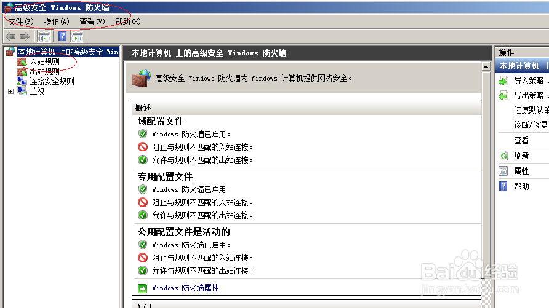549x308 pixels.
Task: Click the 导出策略 green arrow icon
Action: (x=503, y=95)
